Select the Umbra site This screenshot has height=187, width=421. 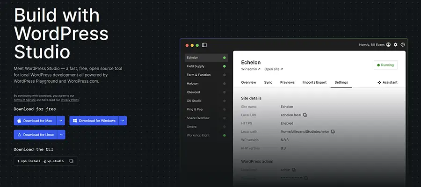click(206, 127)
